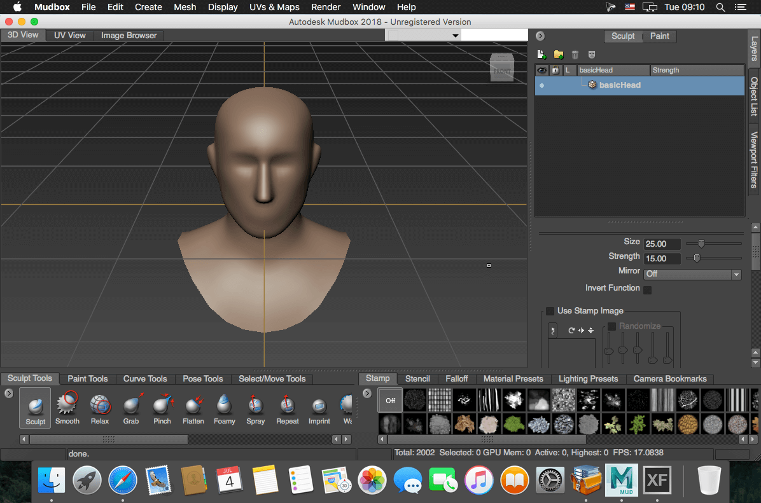Switch to the Image Browser tab
761x503 pixels.
(129, 36)
